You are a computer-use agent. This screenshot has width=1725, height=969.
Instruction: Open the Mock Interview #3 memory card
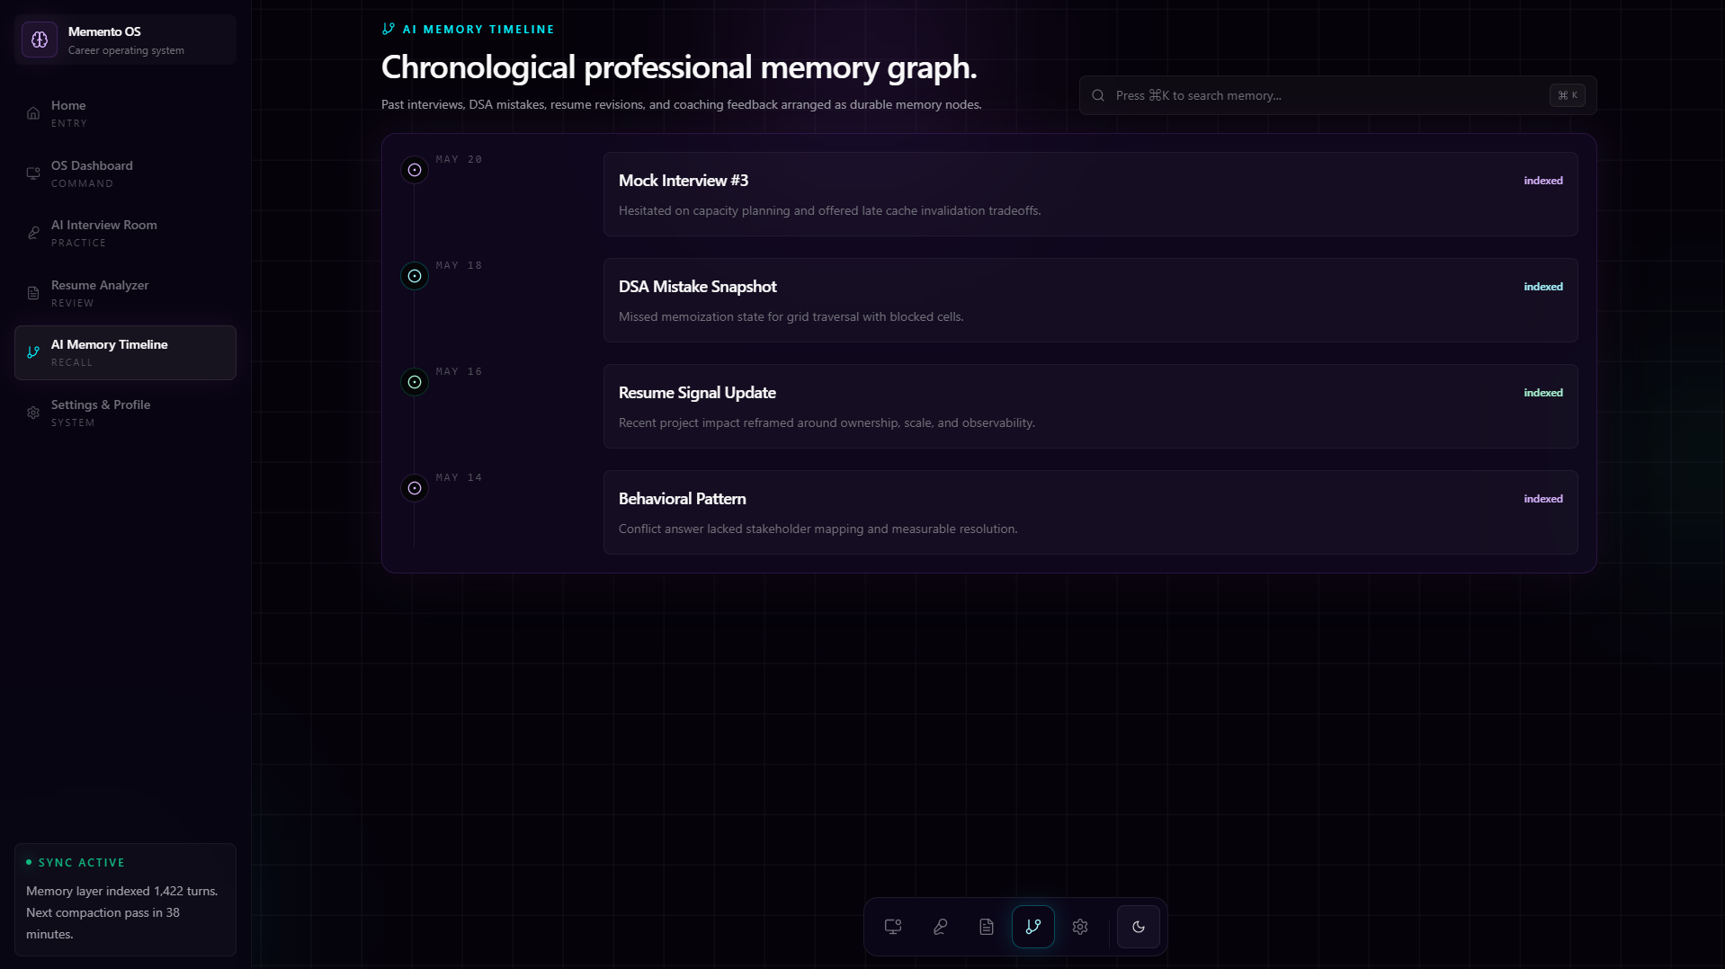(x=1090, y=194)
